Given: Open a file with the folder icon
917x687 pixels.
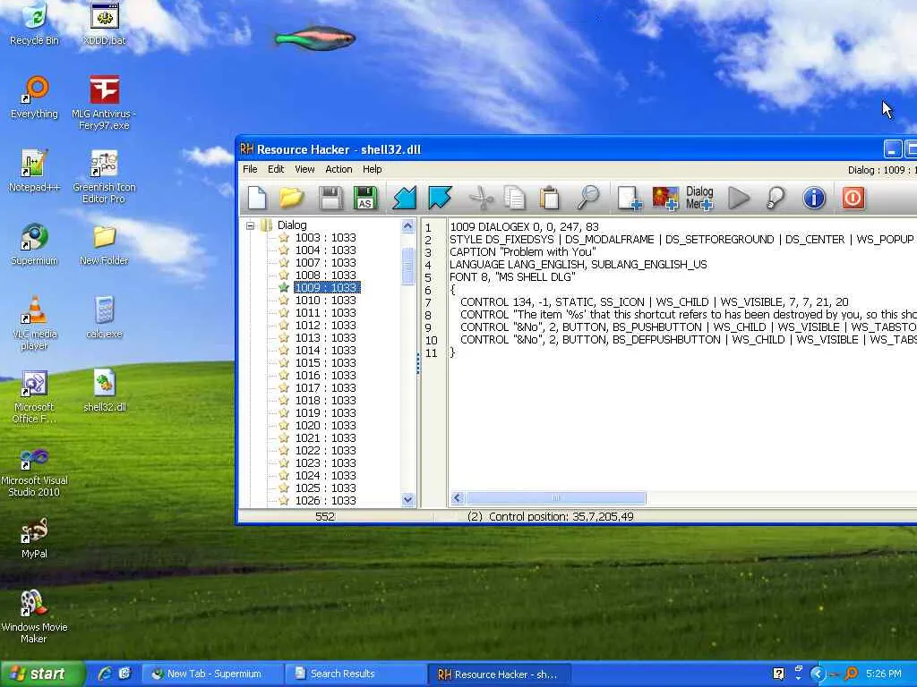Looking at the screenshot, I should tap(292, 198).
